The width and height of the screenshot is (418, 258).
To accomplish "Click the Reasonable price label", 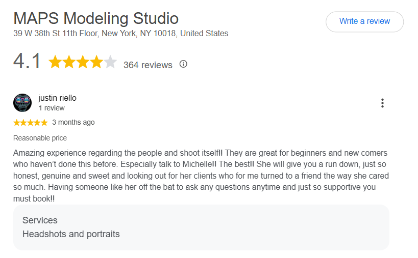I will 40,138.
